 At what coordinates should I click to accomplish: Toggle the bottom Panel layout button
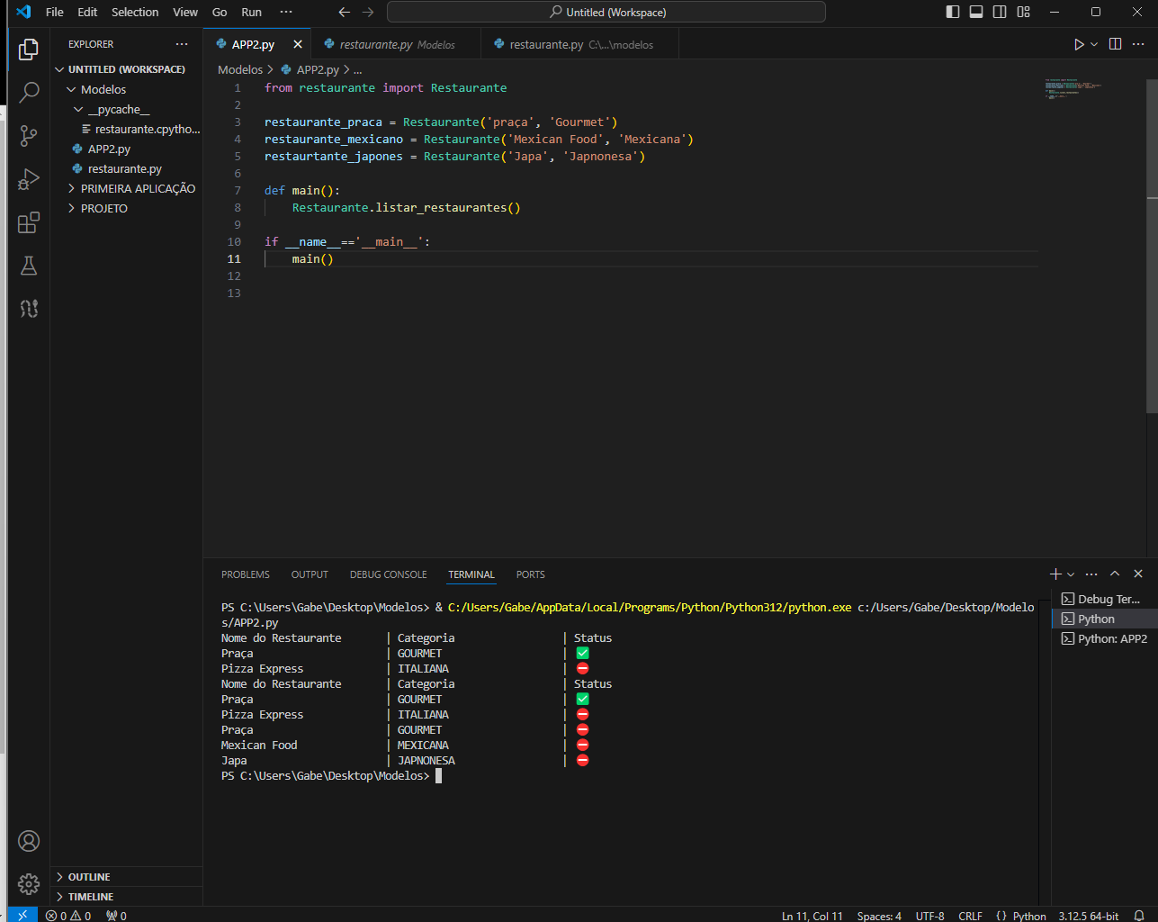pos(976,12)
